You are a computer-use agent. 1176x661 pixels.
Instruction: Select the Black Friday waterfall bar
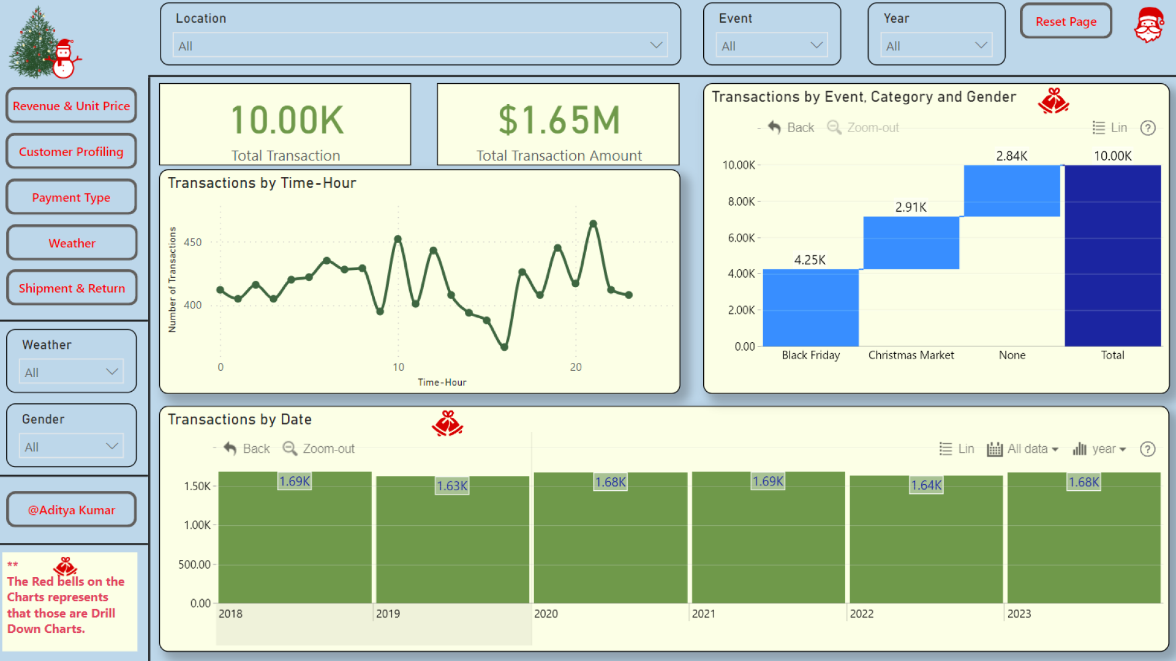point(810,308)
